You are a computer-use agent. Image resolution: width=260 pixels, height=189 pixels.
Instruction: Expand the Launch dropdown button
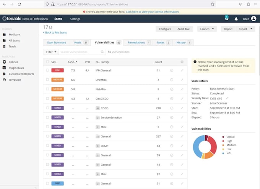click(x=207, y=29)
